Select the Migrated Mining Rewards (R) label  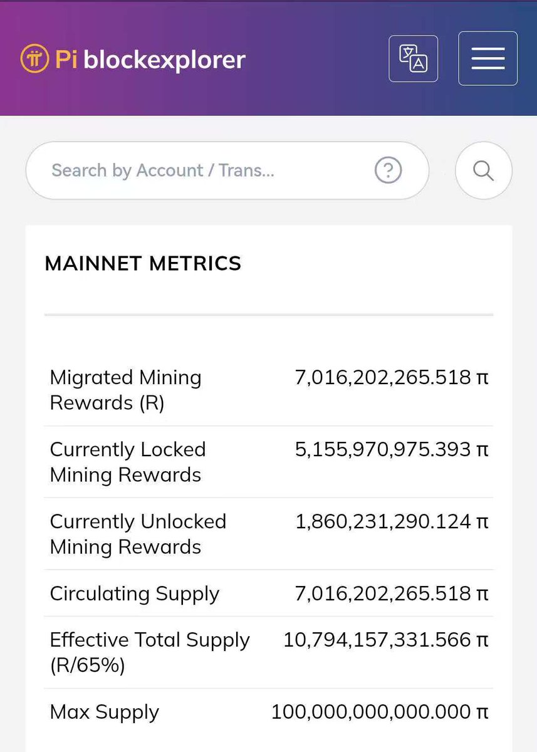125,390
